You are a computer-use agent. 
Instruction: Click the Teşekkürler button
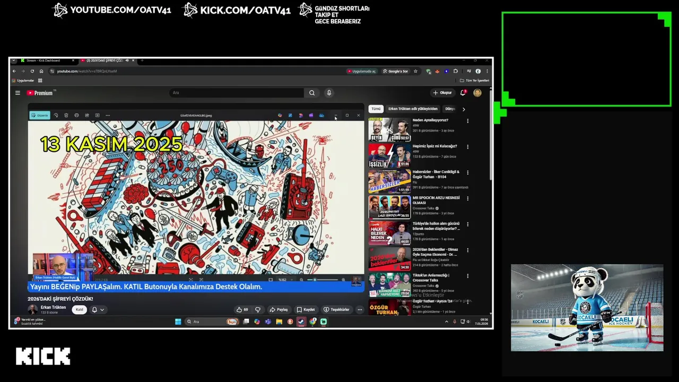tap(336, 309)
